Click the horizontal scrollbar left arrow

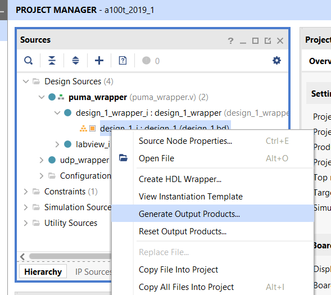[x=22, y=257]
